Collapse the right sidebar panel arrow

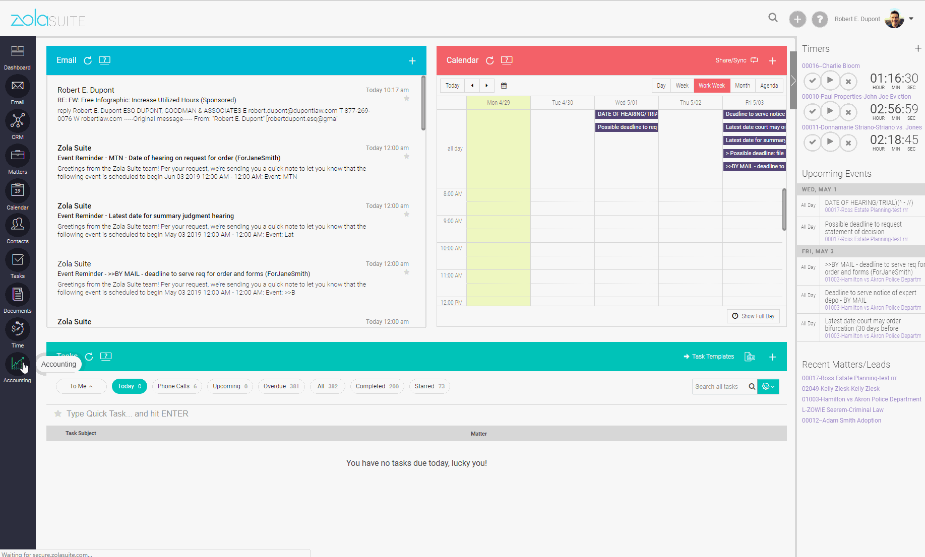point(793,81)
